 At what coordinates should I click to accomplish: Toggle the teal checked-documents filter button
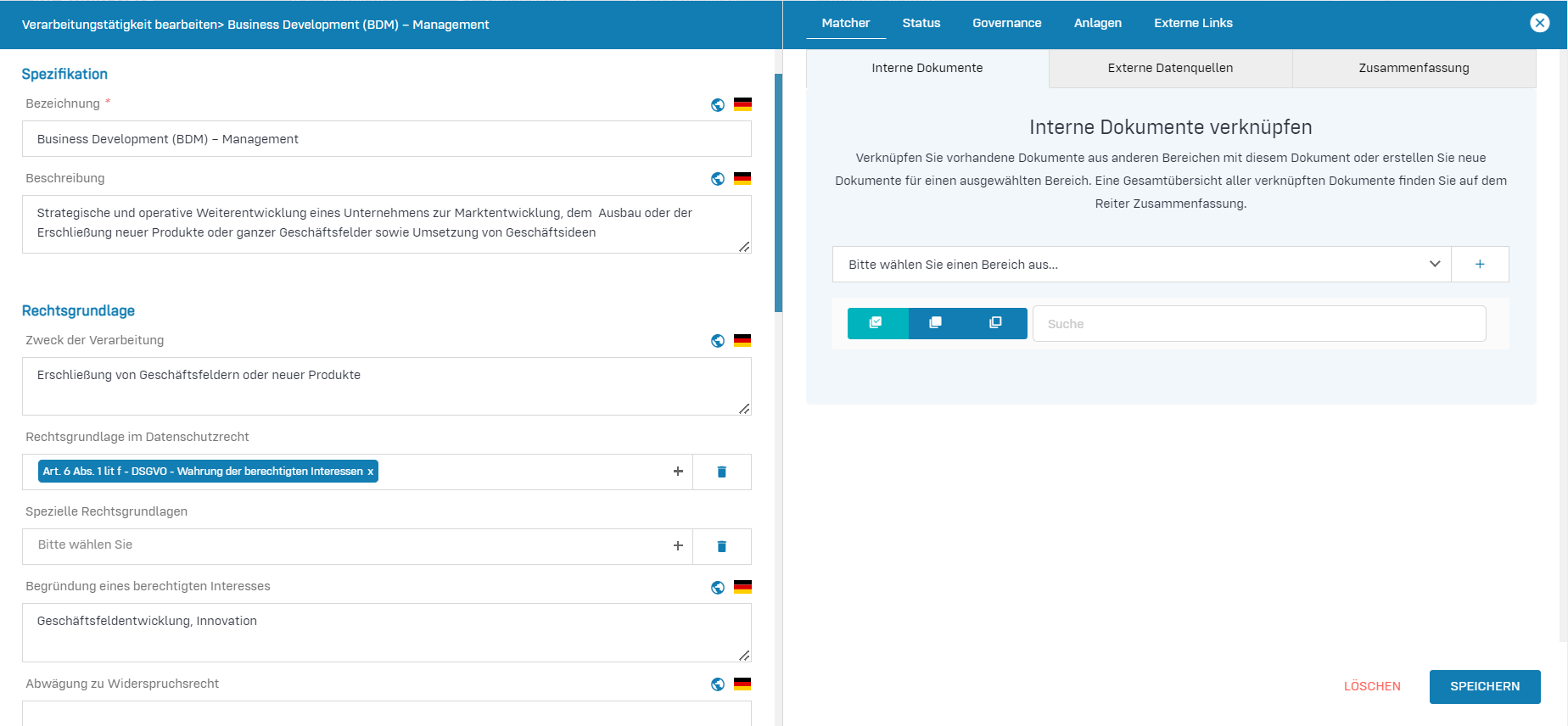tap(877, 323)
